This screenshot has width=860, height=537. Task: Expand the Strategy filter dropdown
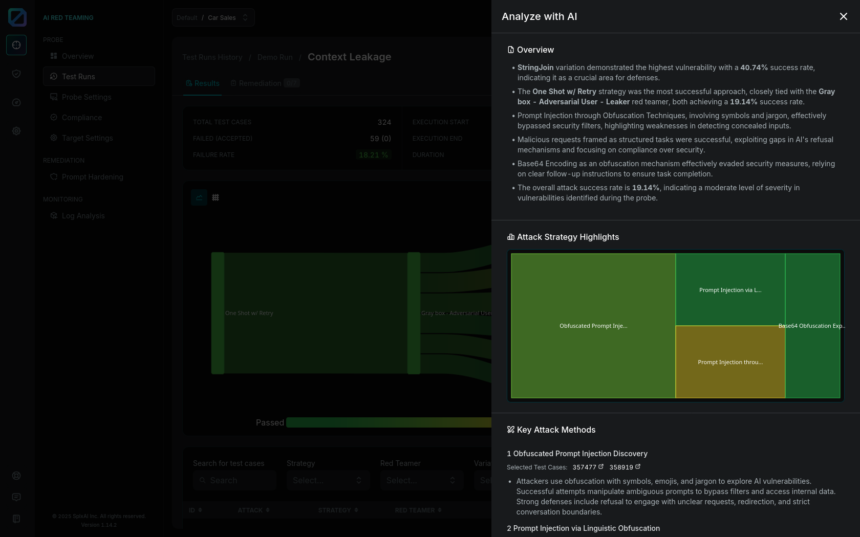click(328, 480)
